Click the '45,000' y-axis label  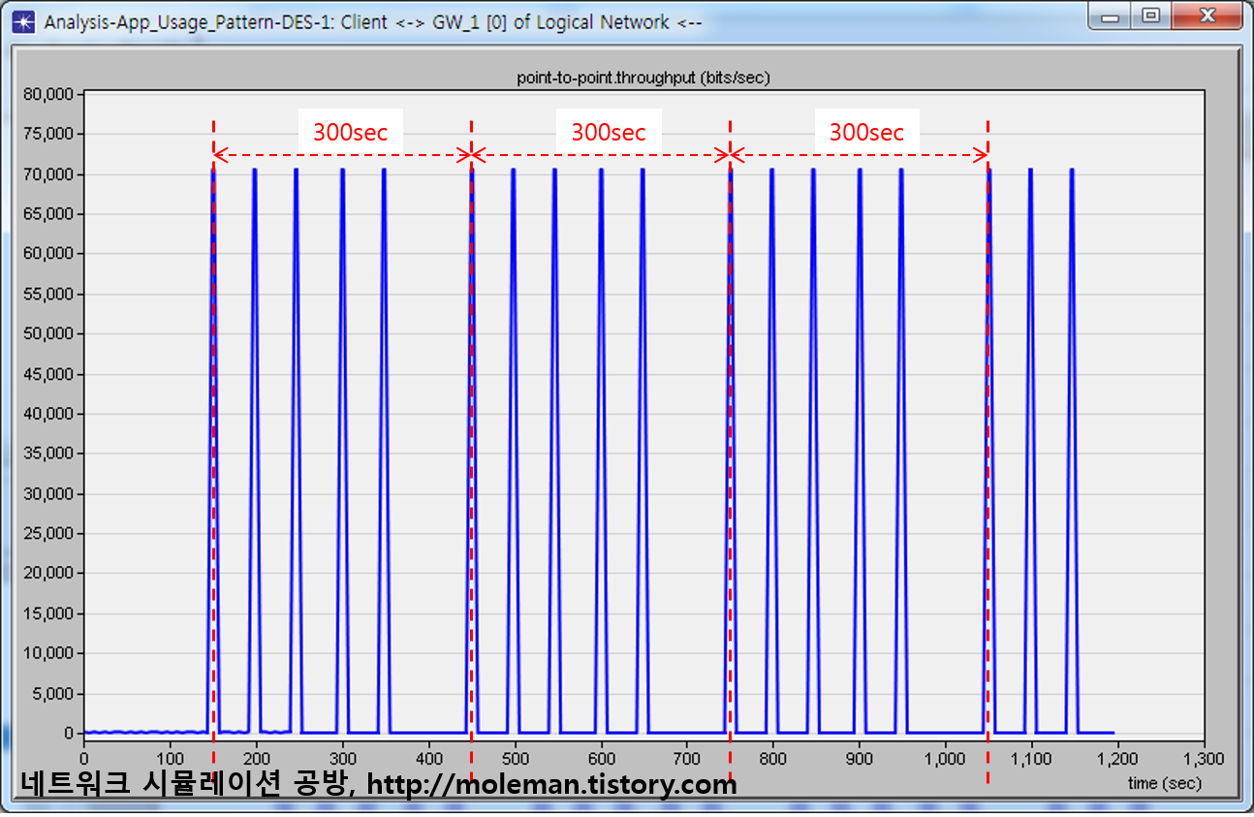(48, 374)
